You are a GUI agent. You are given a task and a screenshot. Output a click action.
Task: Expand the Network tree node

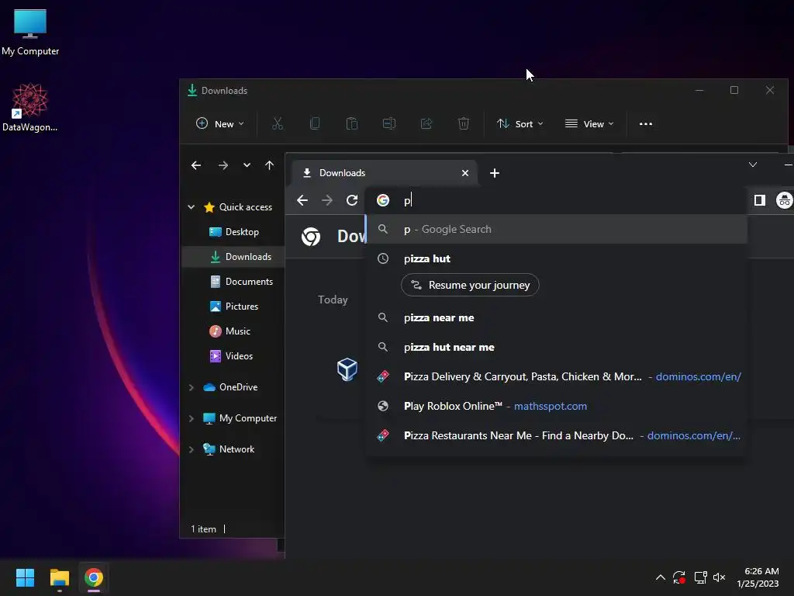[x=192, y=449]
